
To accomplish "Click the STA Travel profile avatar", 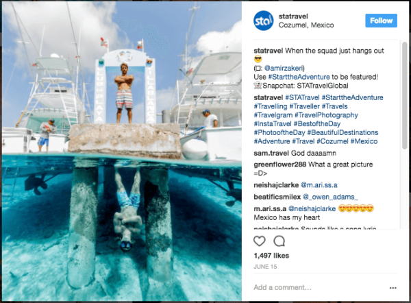I will click(x=263, y=20).
